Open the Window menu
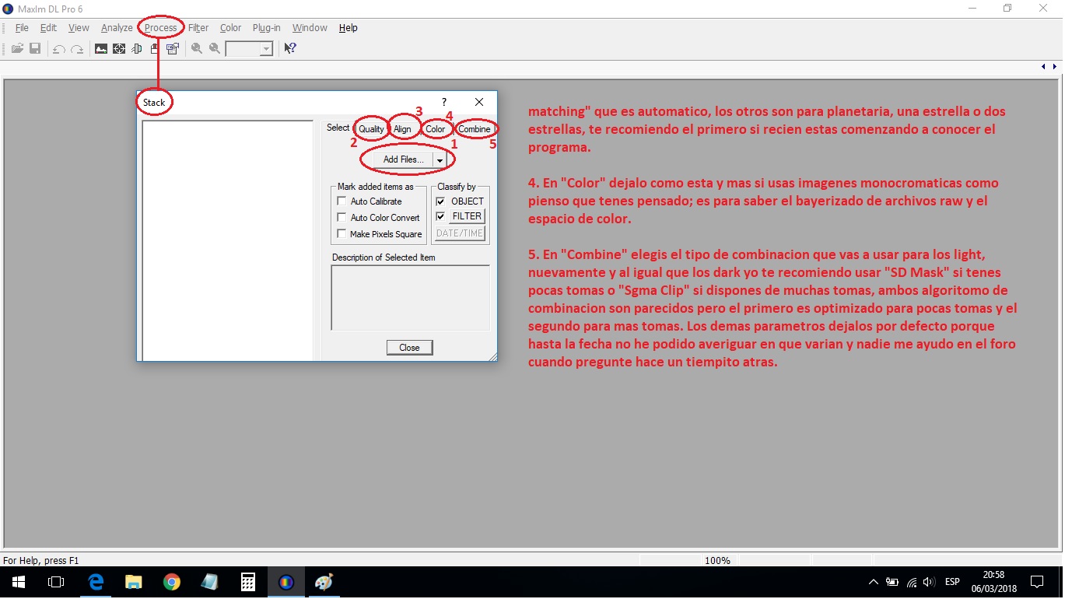This screenshot has width=1065, height=599. click(x=310, y=28)
